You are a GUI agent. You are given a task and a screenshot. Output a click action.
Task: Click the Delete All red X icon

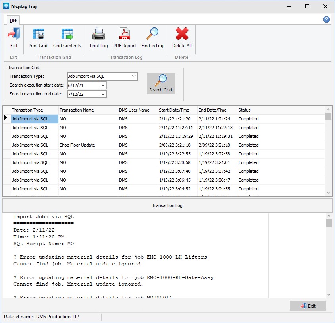[x=182, y=34]
